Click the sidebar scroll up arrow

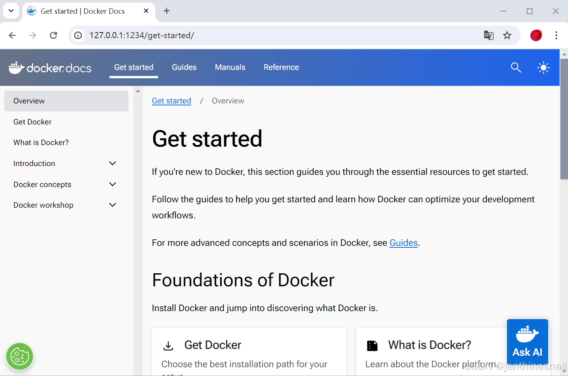[x=138, y=91]
